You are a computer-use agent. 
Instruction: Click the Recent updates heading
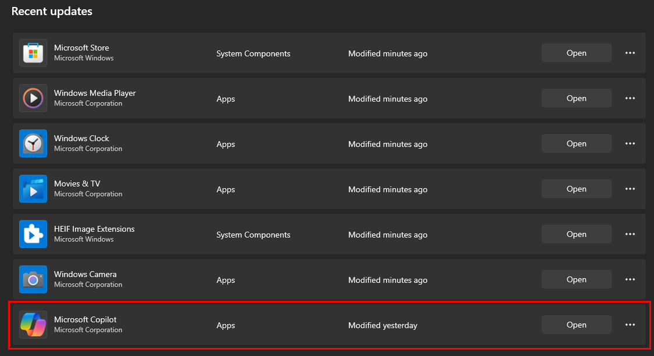click(x=52, y=11)
